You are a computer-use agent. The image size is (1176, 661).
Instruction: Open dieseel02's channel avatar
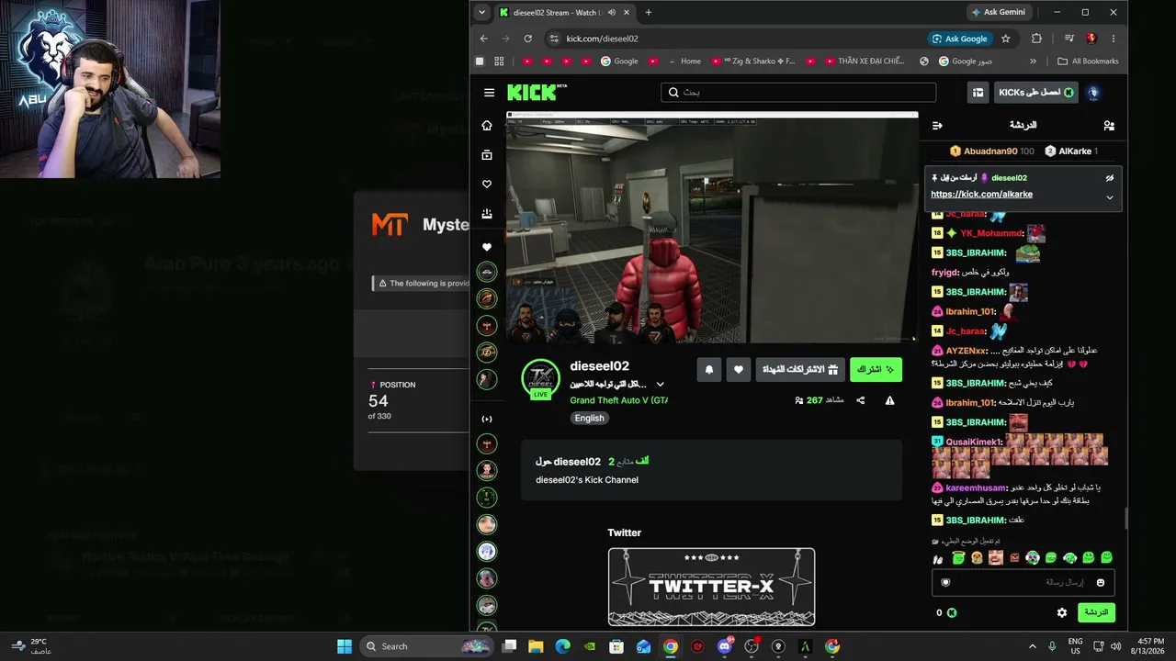coord(540,378)
